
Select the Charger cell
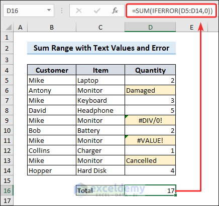pyautogui.click(x=100, y=150)
